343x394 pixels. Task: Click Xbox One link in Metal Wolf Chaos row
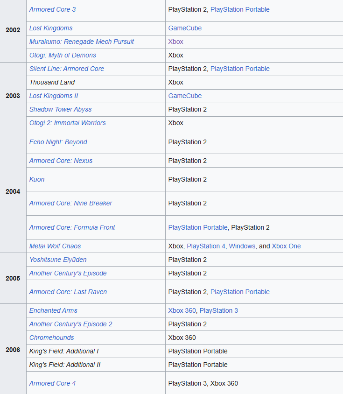coord(286,246)
